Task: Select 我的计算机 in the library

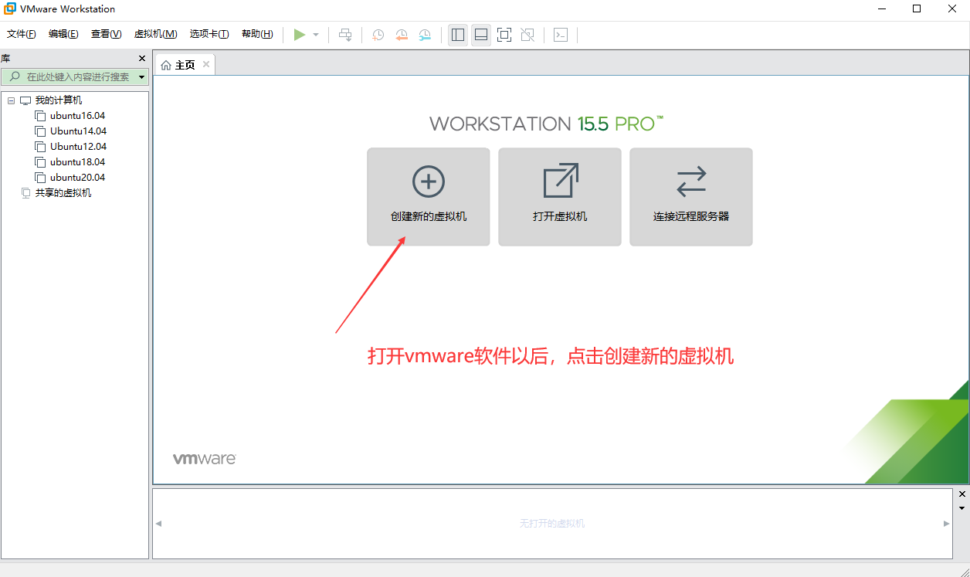Action: (59, 100)
